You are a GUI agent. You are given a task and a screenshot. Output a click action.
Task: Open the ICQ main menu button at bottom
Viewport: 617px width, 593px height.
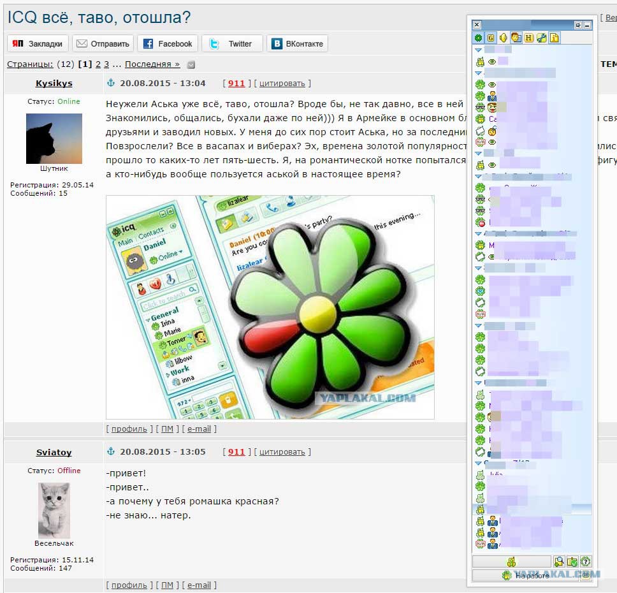pyautogui.click(x=511, y=562)
